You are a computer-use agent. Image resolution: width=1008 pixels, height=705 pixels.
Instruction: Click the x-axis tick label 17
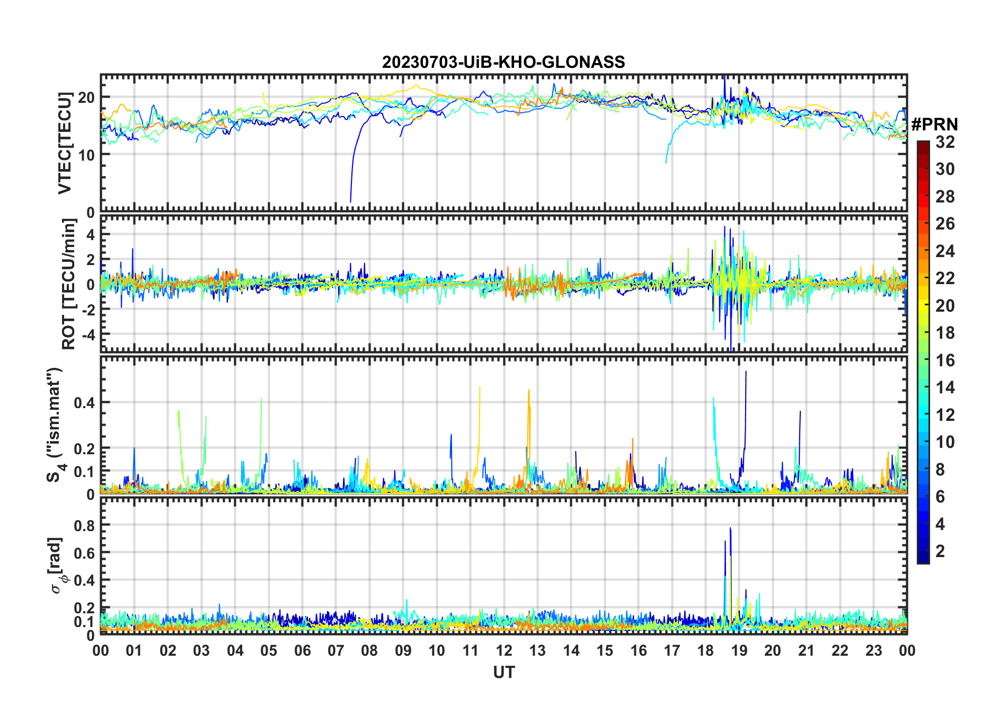[x=672, y=650]
